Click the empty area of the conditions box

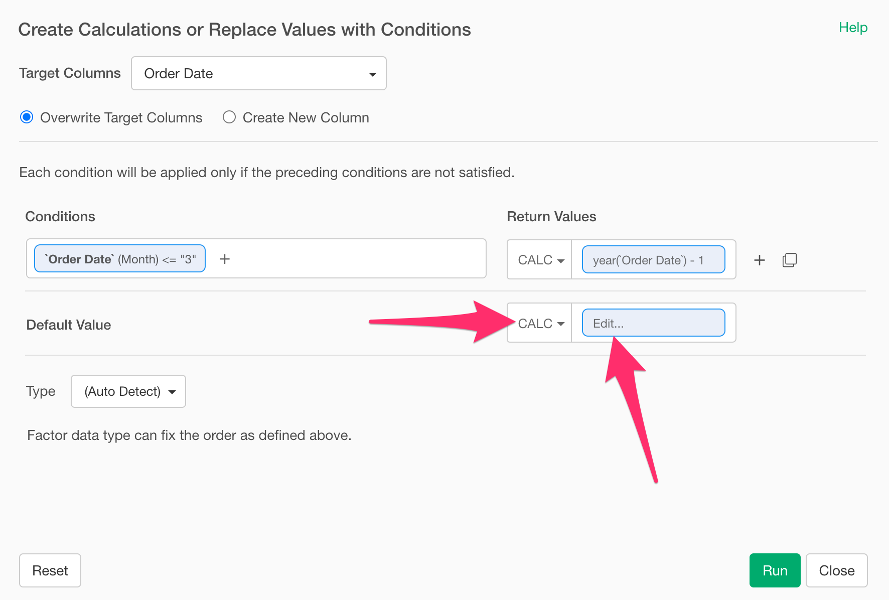pos(356,259)
